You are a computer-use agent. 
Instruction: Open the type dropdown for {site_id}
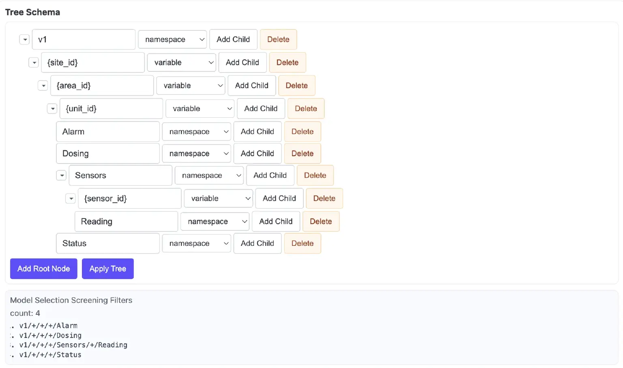182,62
